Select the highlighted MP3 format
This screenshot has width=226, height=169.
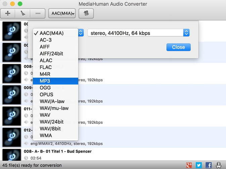[x=55, y=81]
